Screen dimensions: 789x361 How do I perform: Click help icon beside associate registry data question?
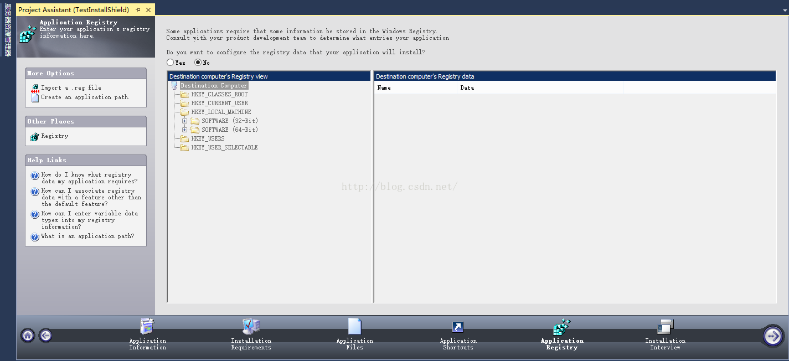35,192
